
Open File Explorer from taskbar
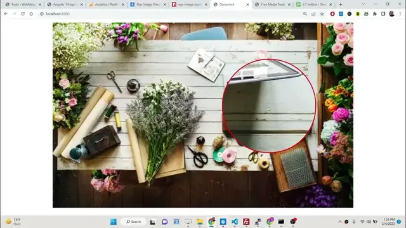200,222
